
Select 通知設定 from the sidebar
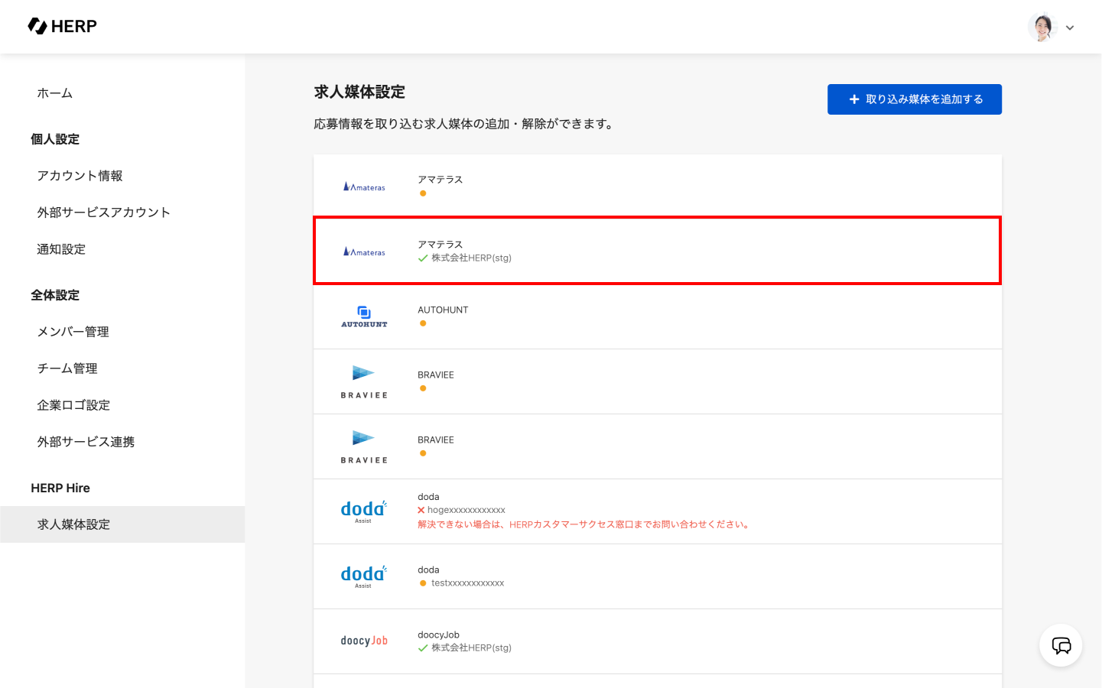click(x=61, y=249)
